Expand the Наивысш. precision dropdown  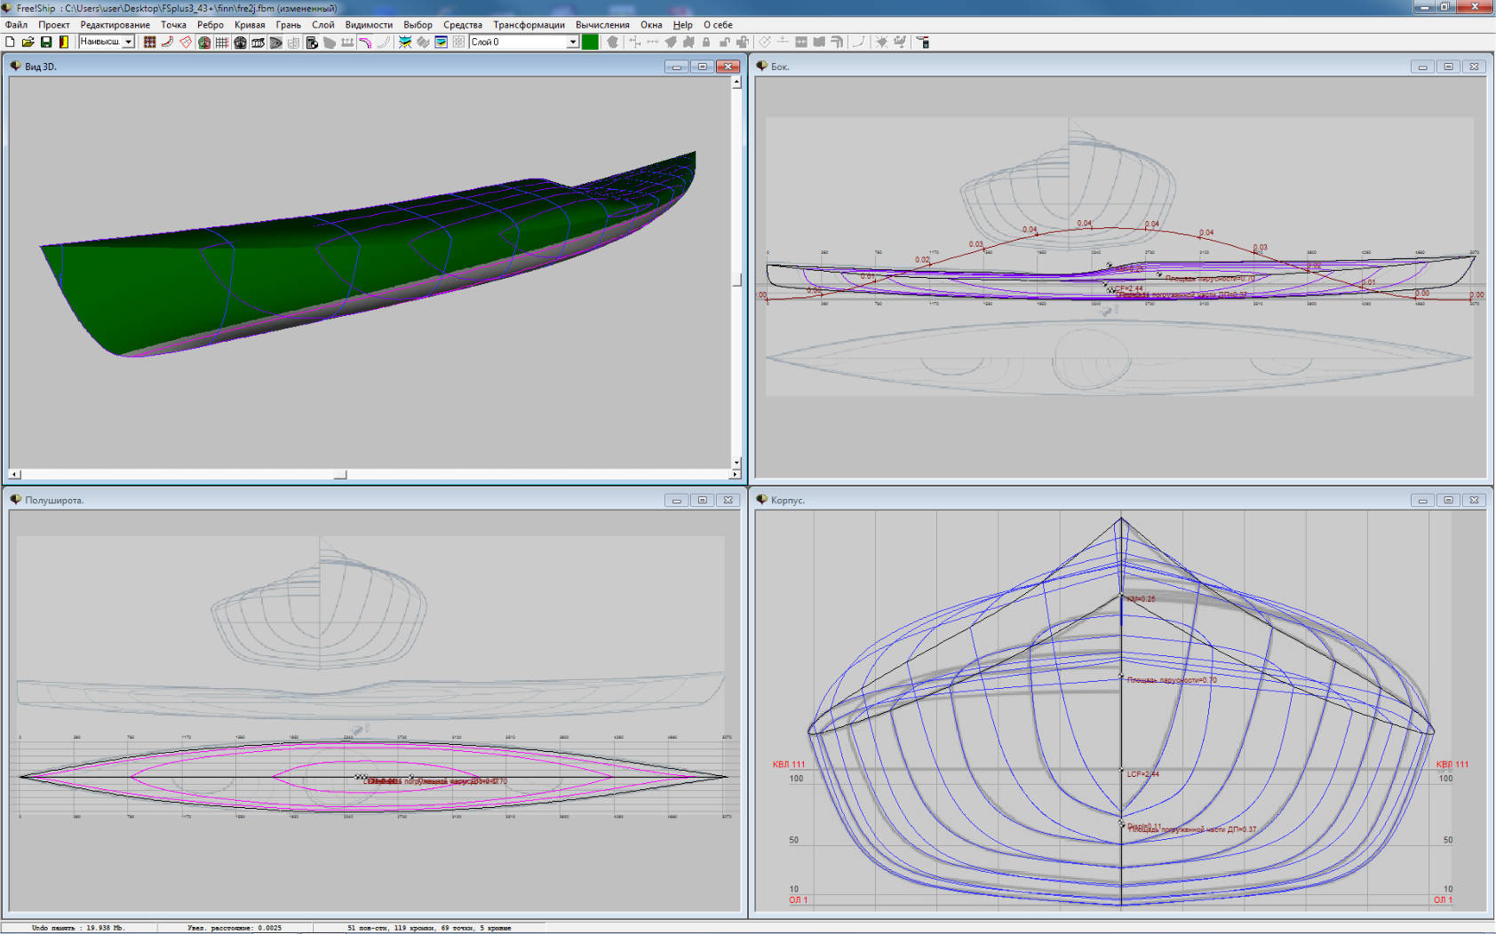(128, 42)
